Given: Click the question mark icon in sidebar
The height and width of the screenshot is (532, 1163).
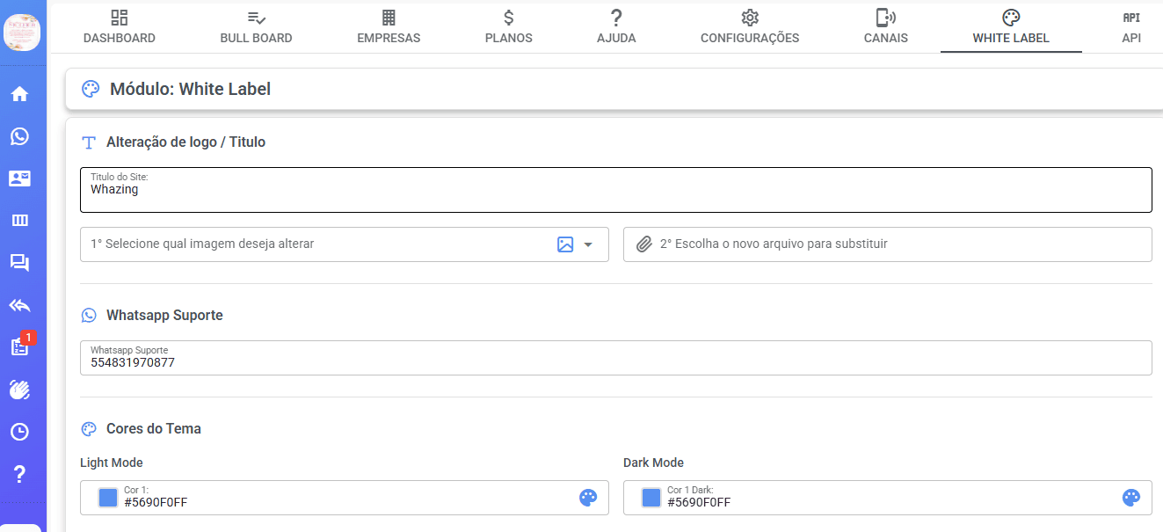Looking at the screenshot, I should point(19,474).
